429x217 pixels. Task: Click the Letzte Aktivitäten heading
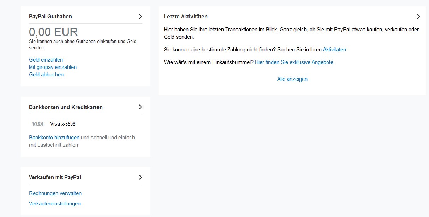(x=186, y=17)
